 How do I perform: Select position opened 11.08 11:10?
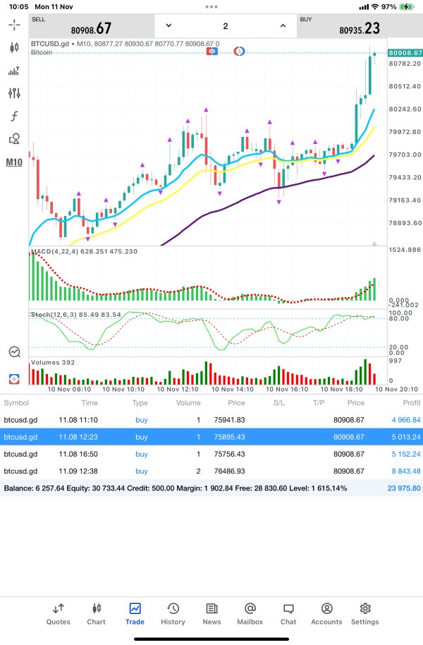point(211,420)
